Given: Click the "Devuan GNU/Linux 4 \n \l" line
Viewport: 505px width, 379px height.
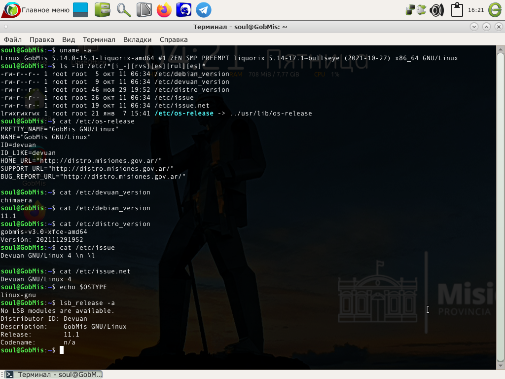Looking at the screenshot, I should 48,256.
